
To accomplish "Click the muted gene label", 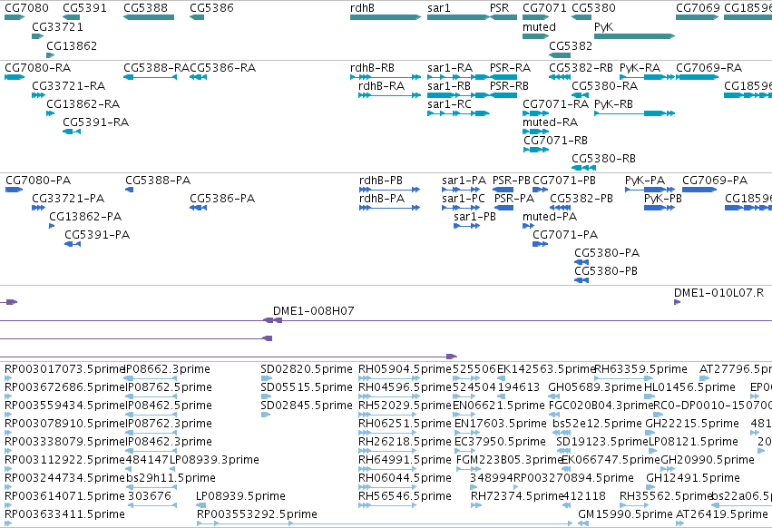I will [x=539, y=27].
